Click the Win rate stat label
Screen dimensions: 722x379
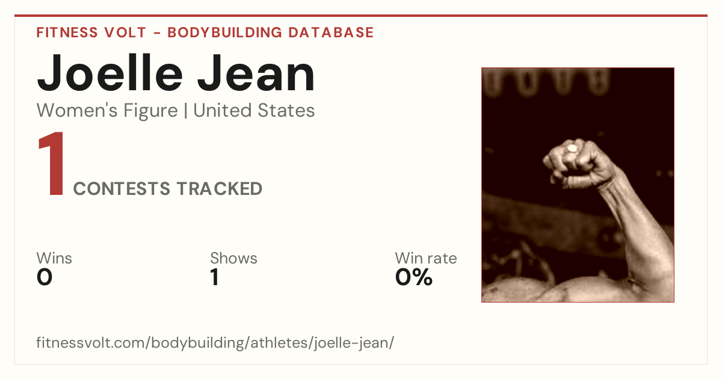tap(426, 259)
